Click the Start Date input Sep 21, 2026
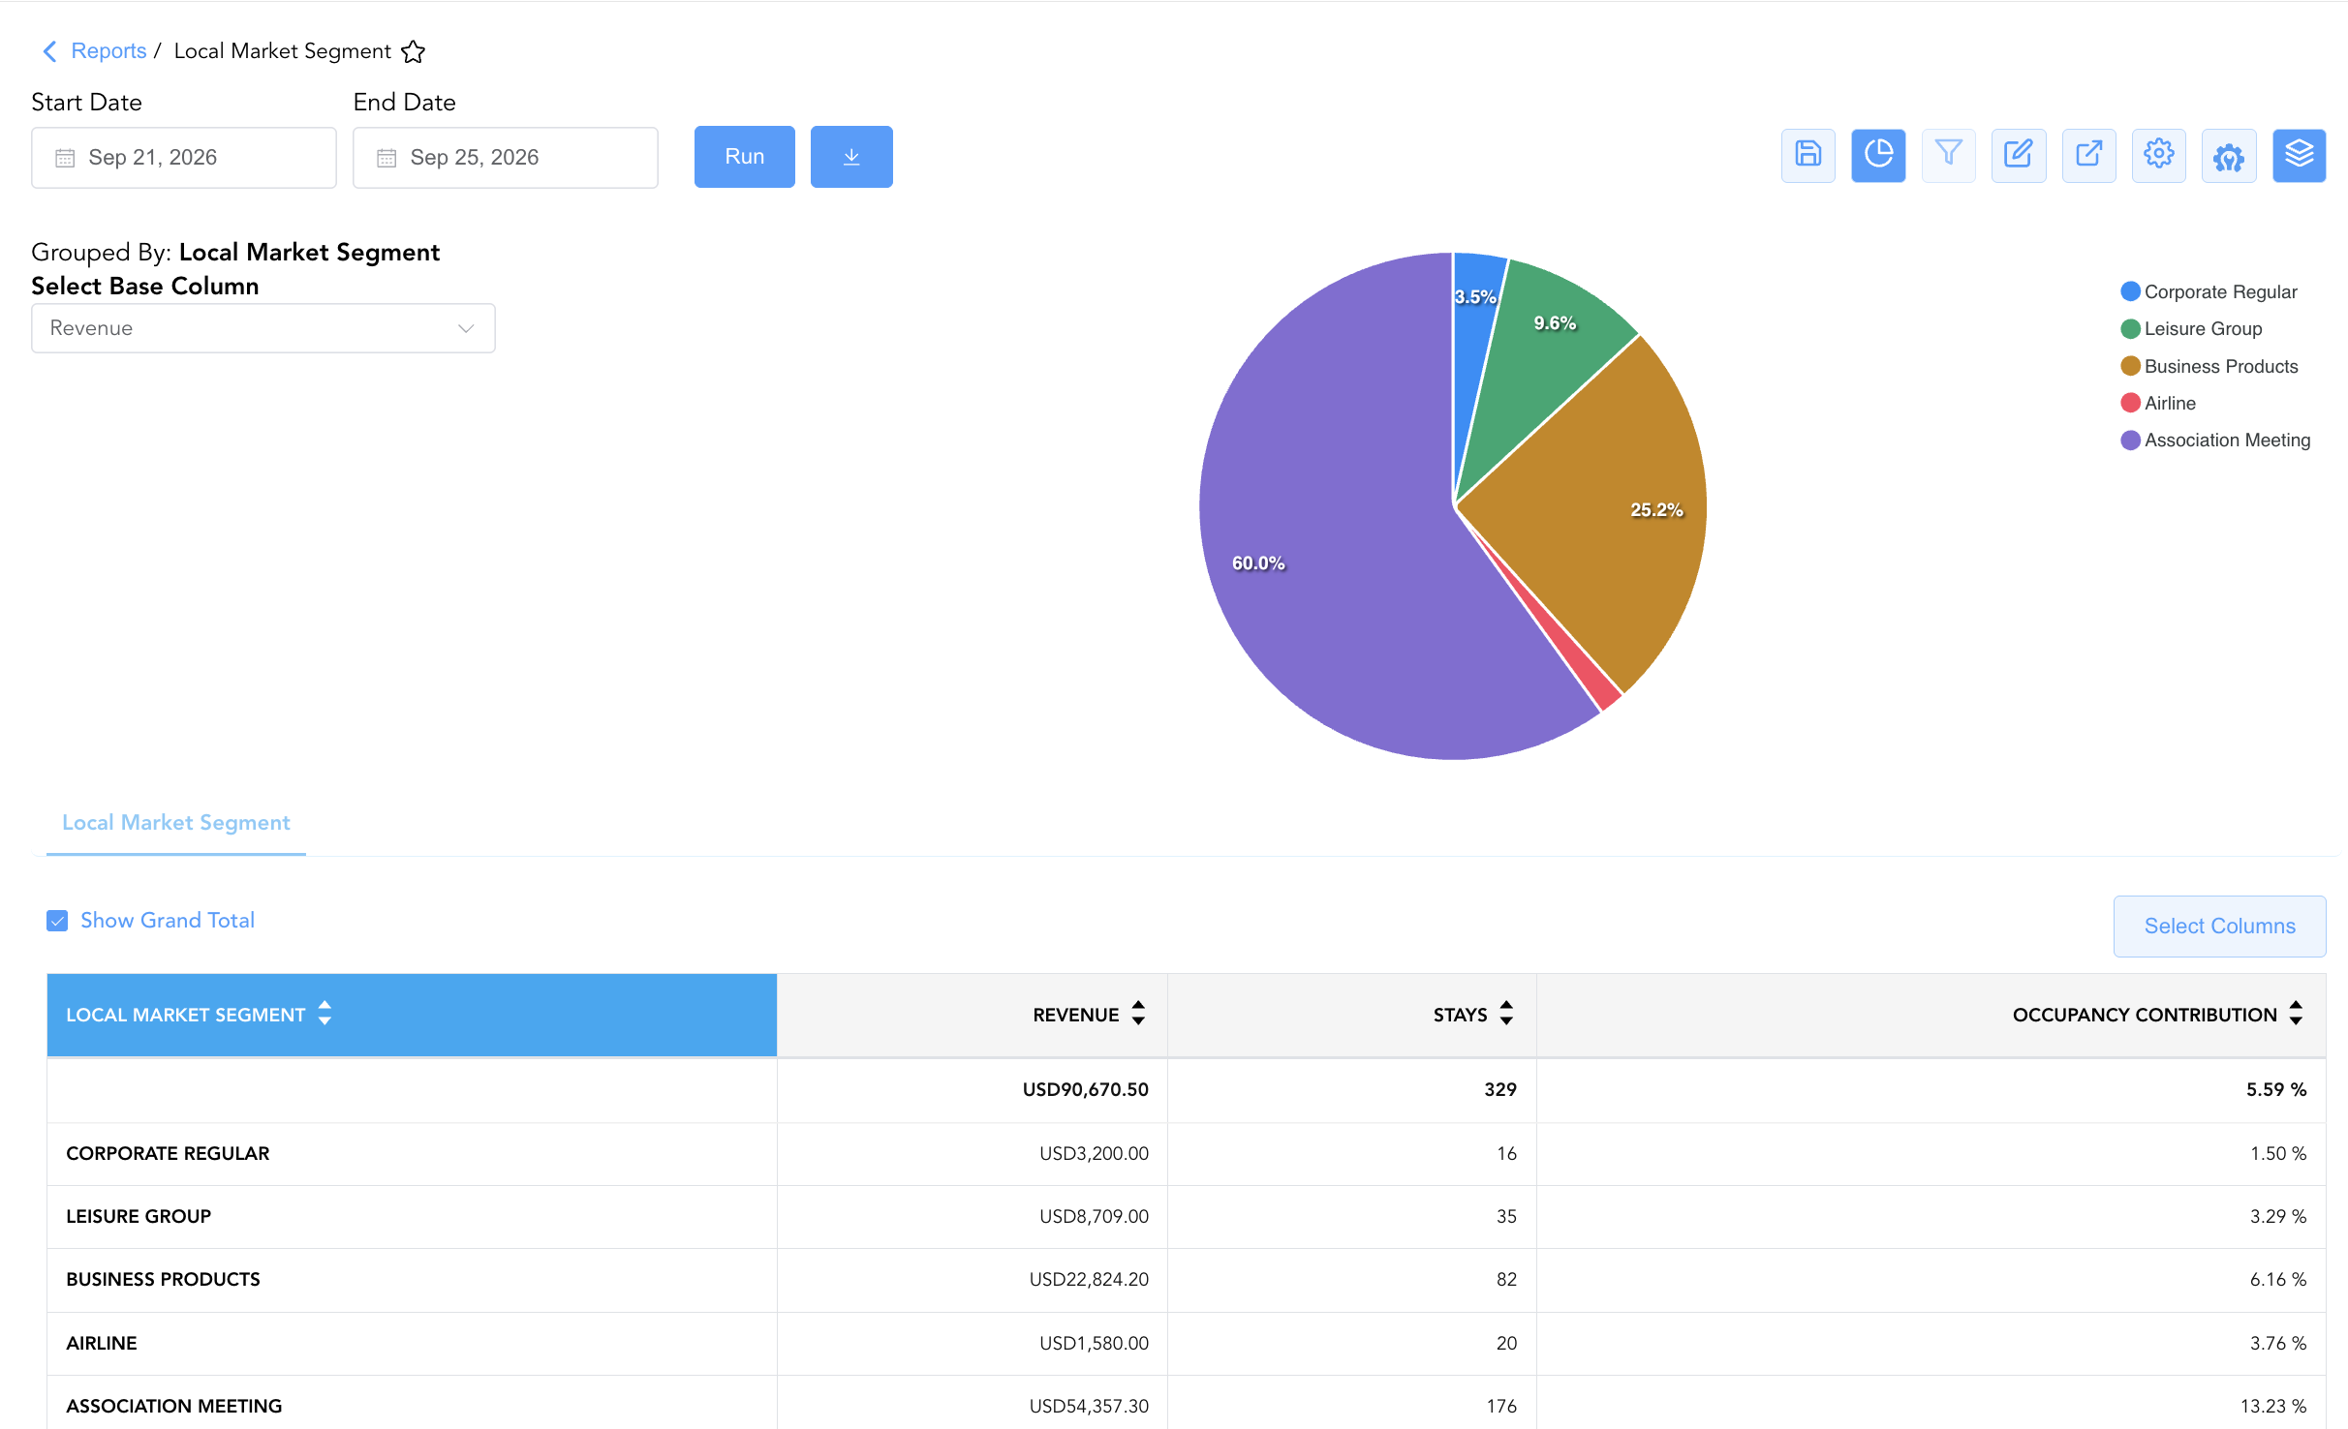 click(x=184, y=158)
